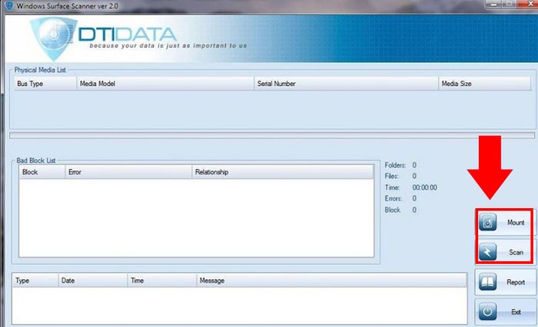Click the Block column header
The image size is (538, 327).
42,172
